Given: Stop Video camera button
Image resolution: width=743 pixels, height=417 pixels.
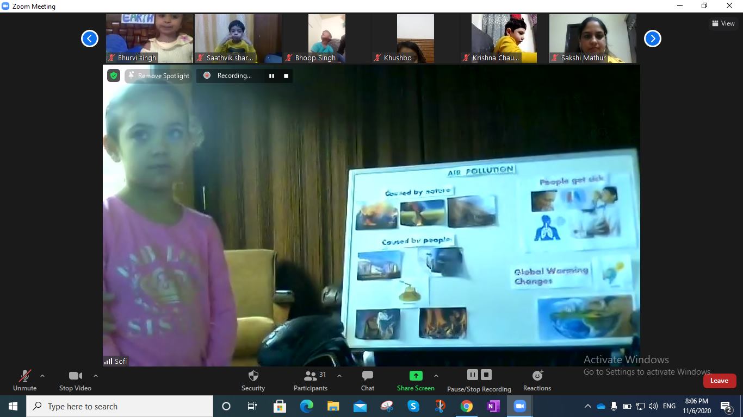Looking at the screenshot, I should [x=75, y=380].
